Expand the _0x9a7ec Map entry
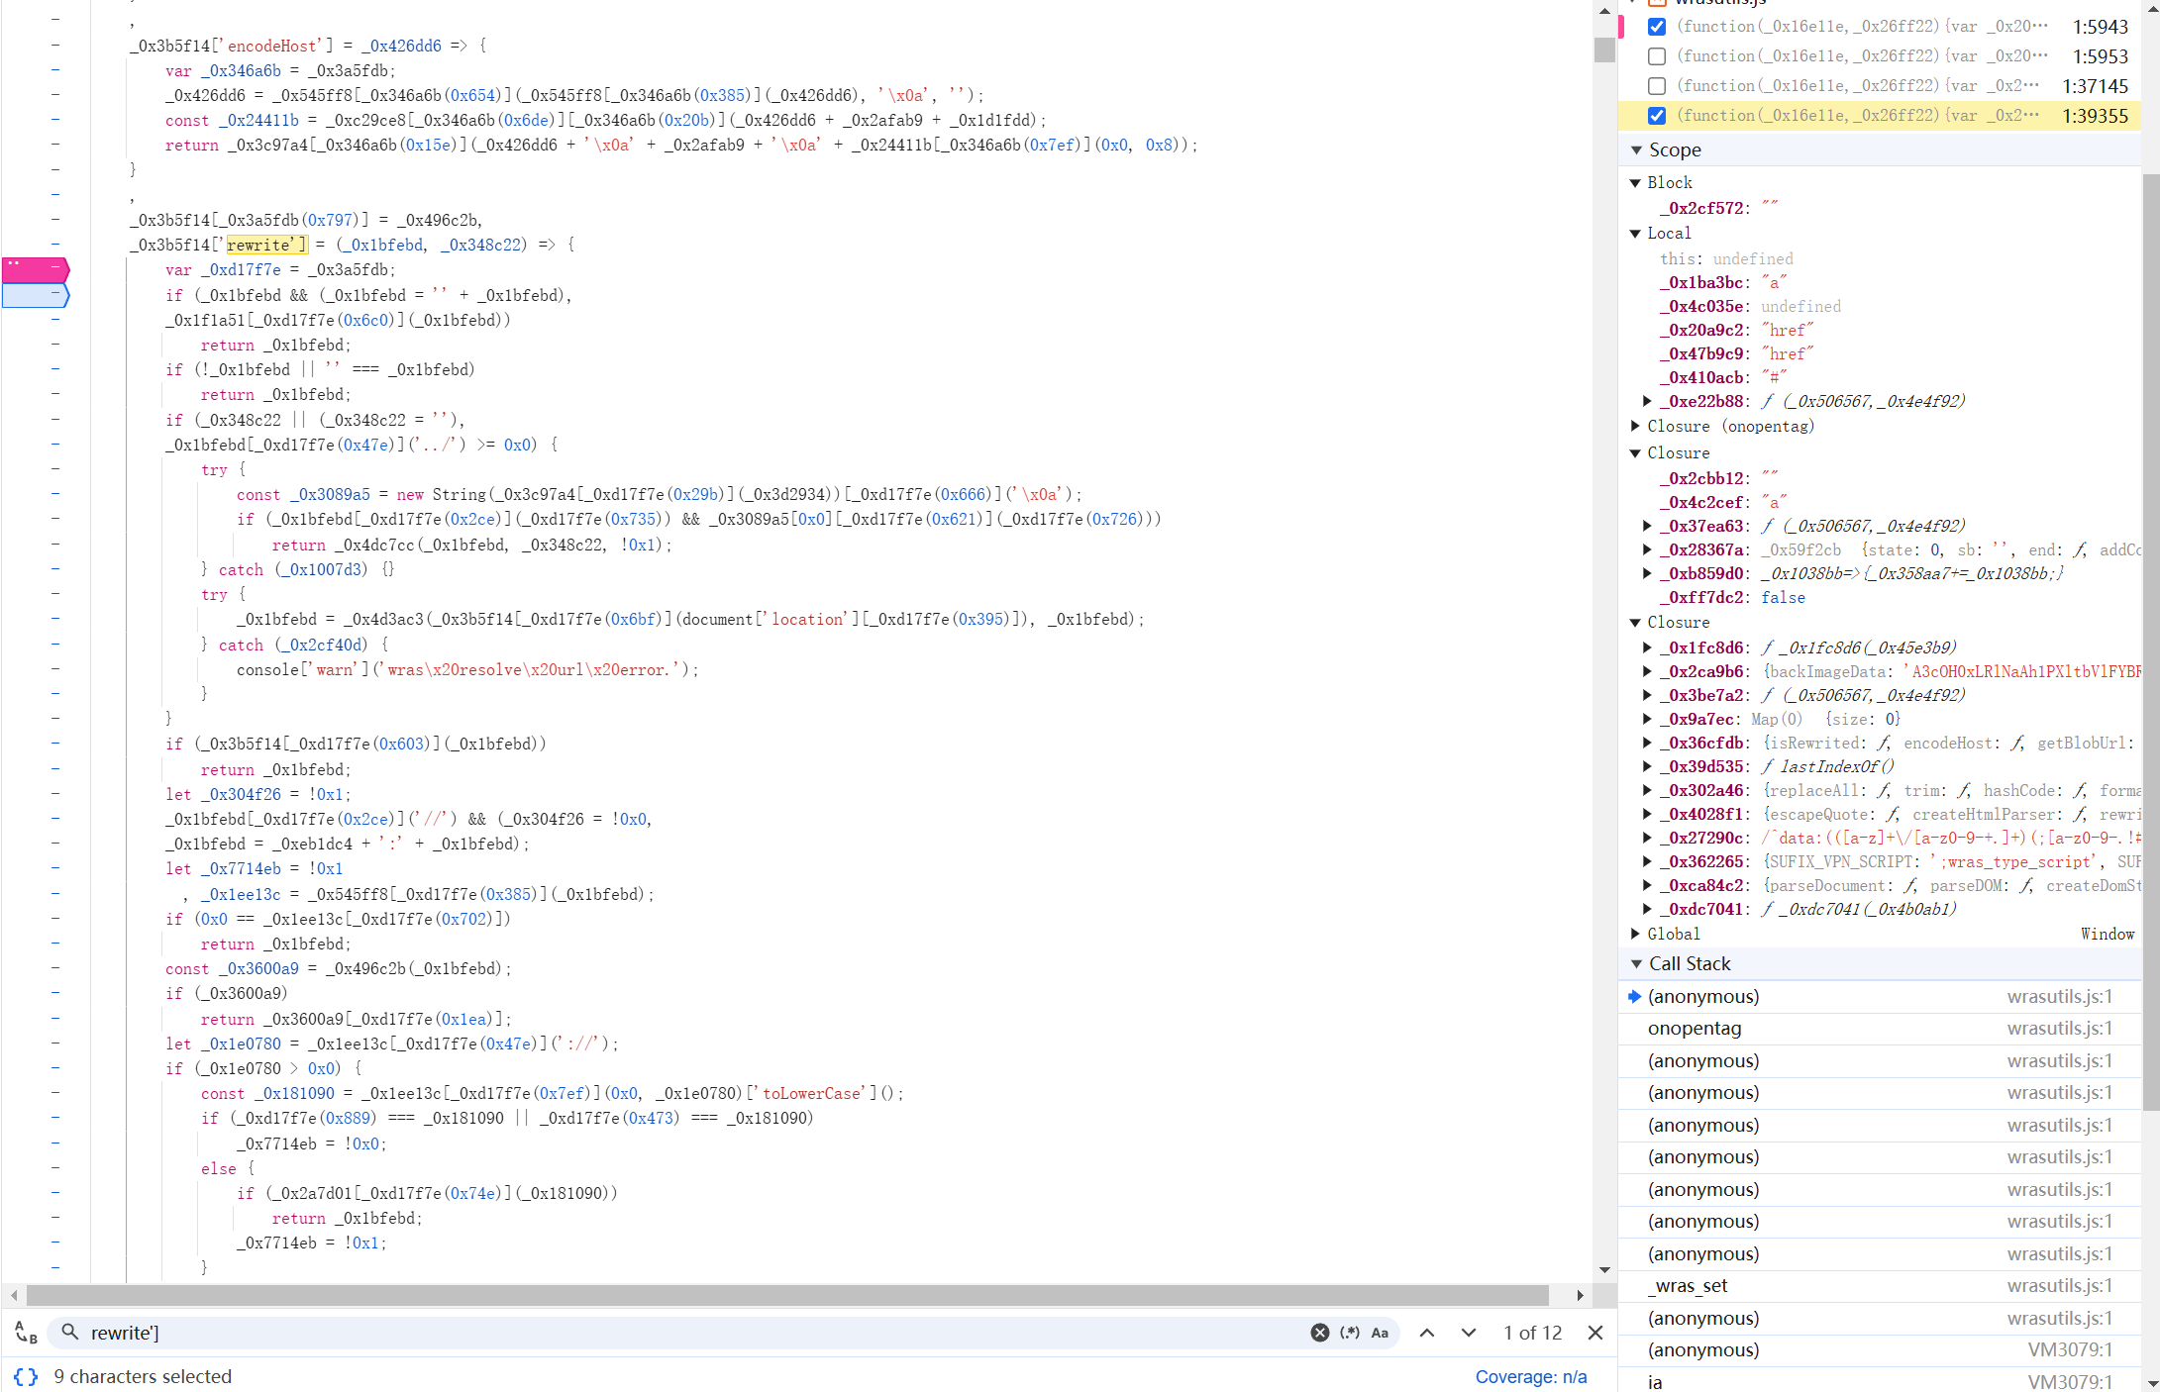Viewport: 2160px width, 1392px height. [x=1647, y=719]
